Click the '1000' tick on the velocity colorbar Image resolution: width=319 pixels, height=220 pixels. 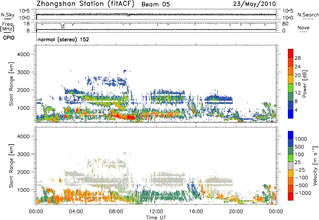pyautogui.click(x=301, y=139)
